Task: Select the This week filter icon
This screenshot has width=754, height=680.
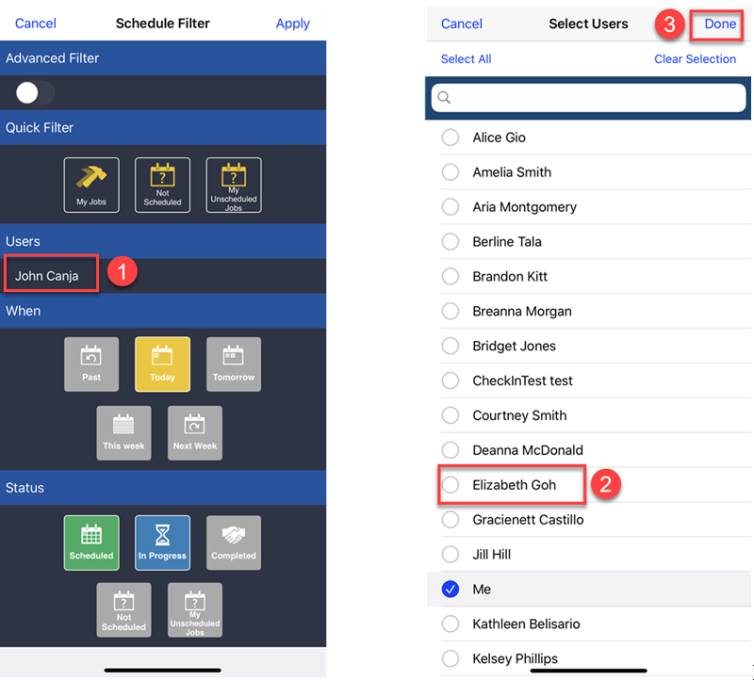Action: tap(123, 432)
